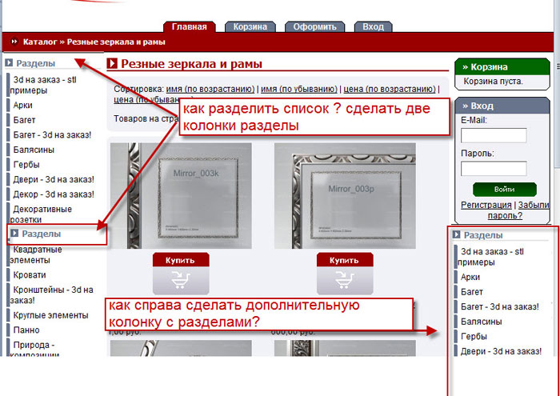Open the Главная tab
This screenshot has height=396, width=560.
pyautogui.click(x=190, y=26)
